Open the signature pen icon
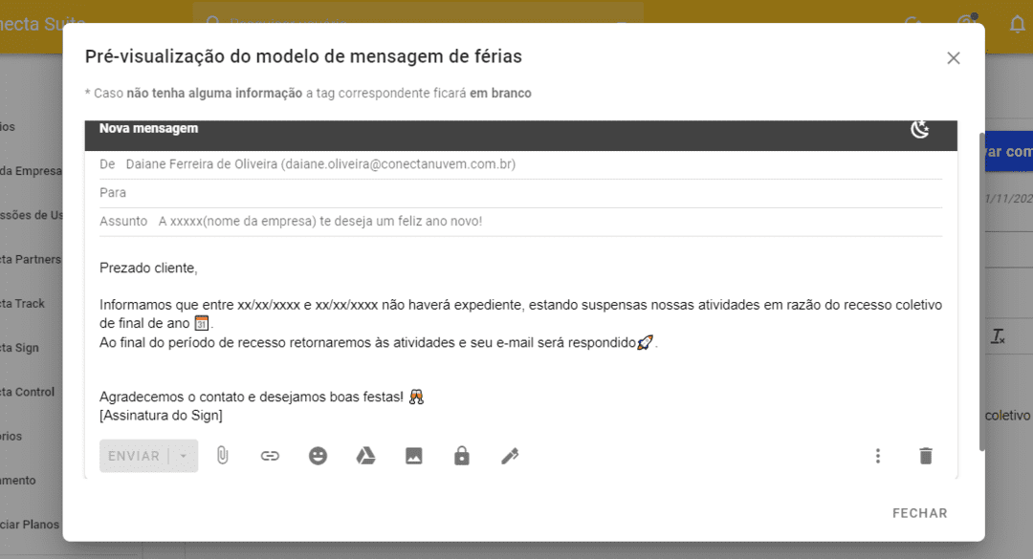 [x=510, y=456]
